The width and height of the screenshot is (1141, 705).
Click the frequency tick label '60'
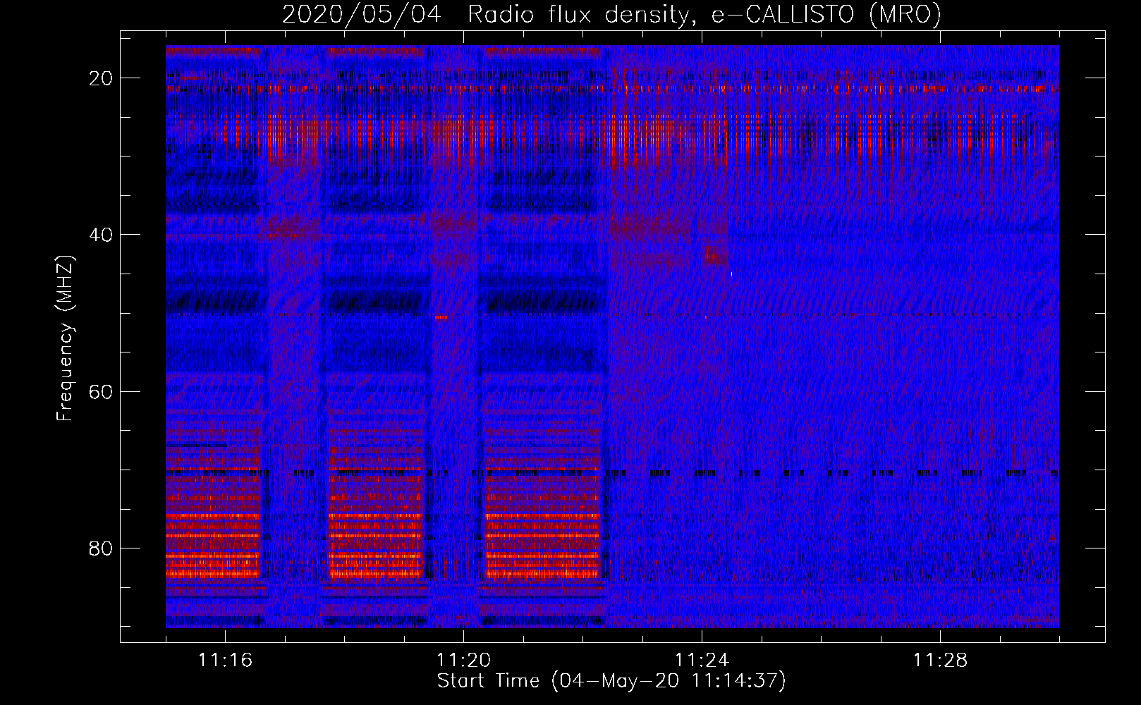click(101, 391)
